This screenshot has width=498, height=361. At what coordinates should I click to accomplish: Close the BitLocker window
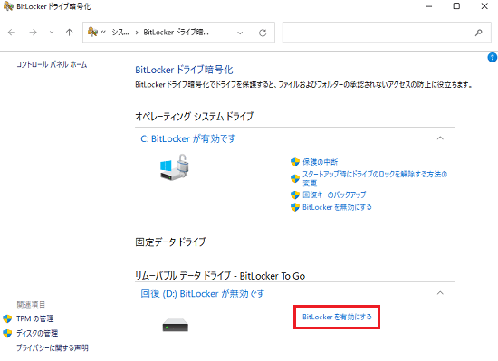coord(484,6)
